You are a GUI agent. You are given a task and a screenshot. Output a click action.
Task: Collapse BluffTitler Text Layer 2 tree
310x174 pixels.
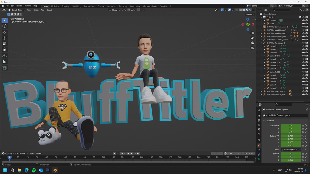[261, 43]
